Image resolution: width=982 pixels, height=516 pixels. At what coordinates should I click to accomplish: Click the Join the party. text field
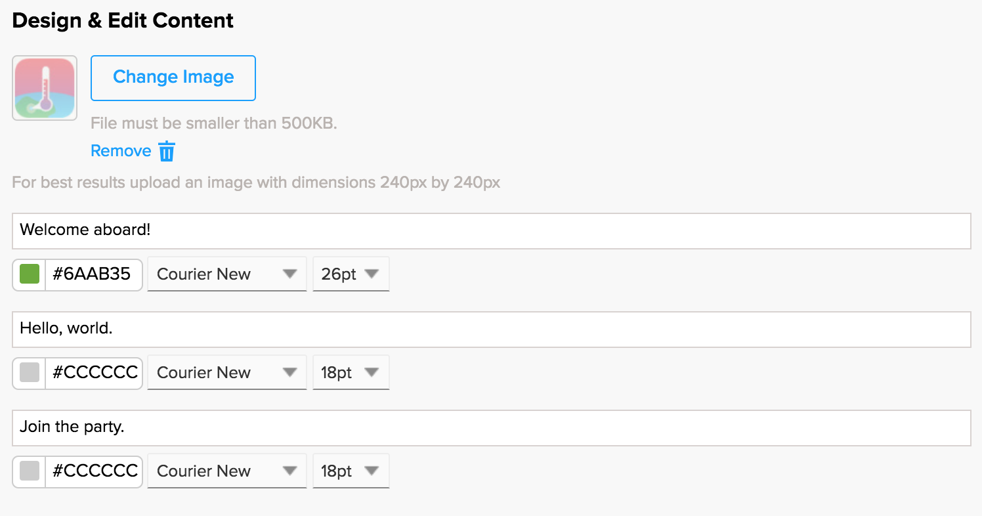[x=491, y=427]
